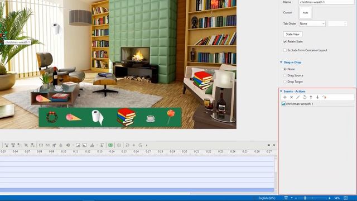The height and width of the screenshot is (201, 357).
Task: Click the first timeline toolbar icon
Action: pyautogui.click(x=6, y=145)
